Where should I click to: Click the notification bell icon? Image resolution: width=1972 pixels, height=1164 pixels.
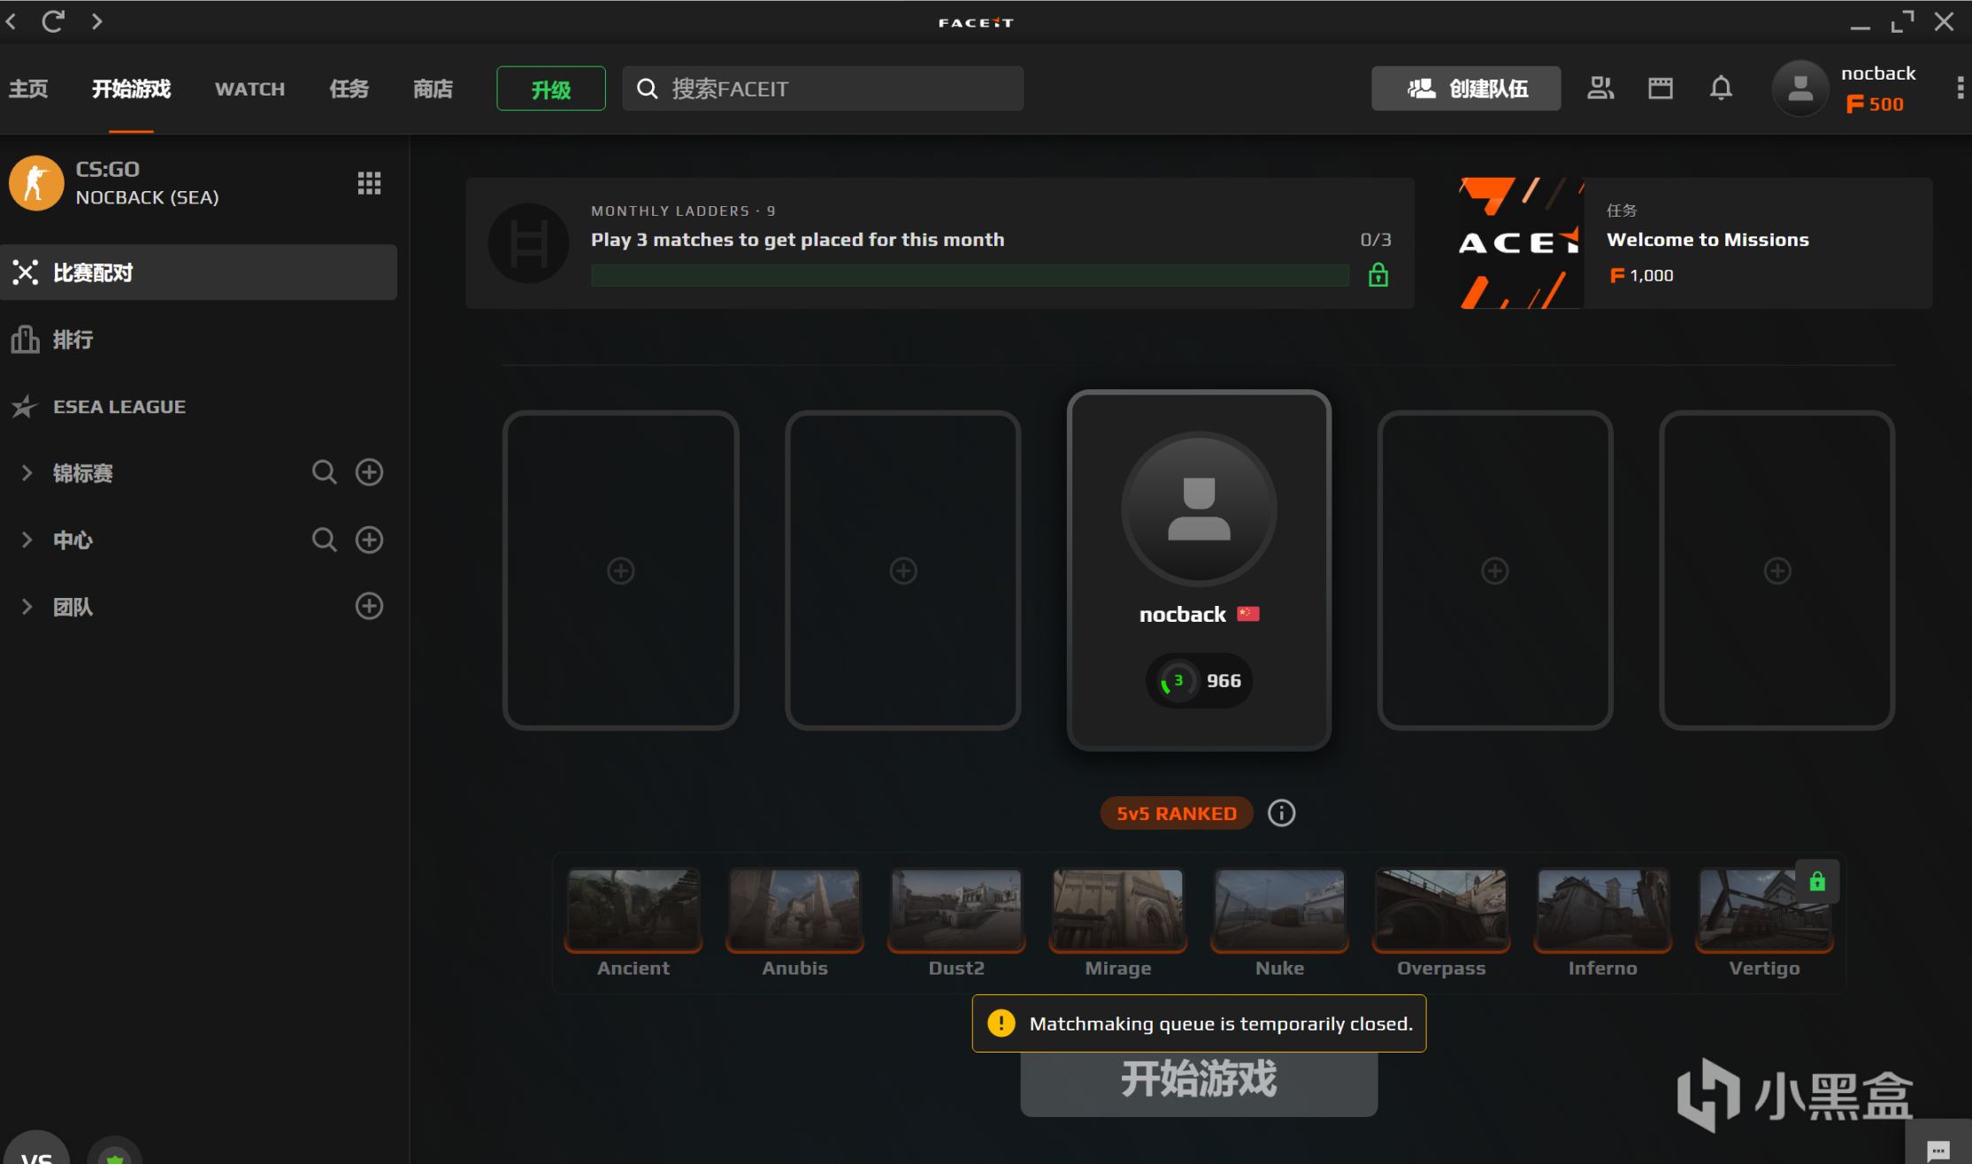tap(1721, 88)
